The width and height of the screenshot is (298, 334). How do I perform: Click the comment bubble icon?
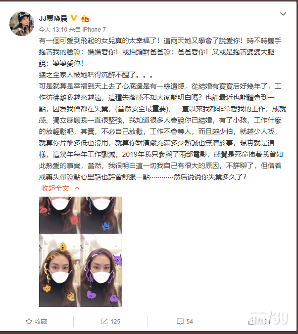click(x=180, y=322)
